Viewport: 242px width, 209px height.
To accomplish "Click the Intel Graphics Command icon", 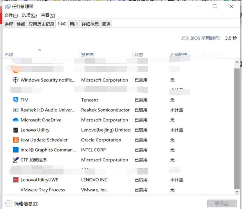I will pos(15,150).
